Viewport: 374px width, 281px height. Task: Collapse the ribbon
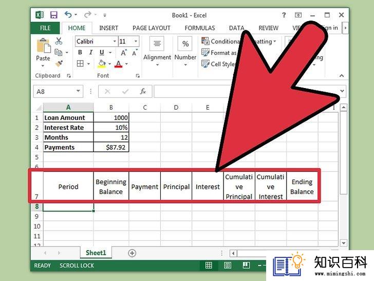pyautogui.click(x=342, y=76)
